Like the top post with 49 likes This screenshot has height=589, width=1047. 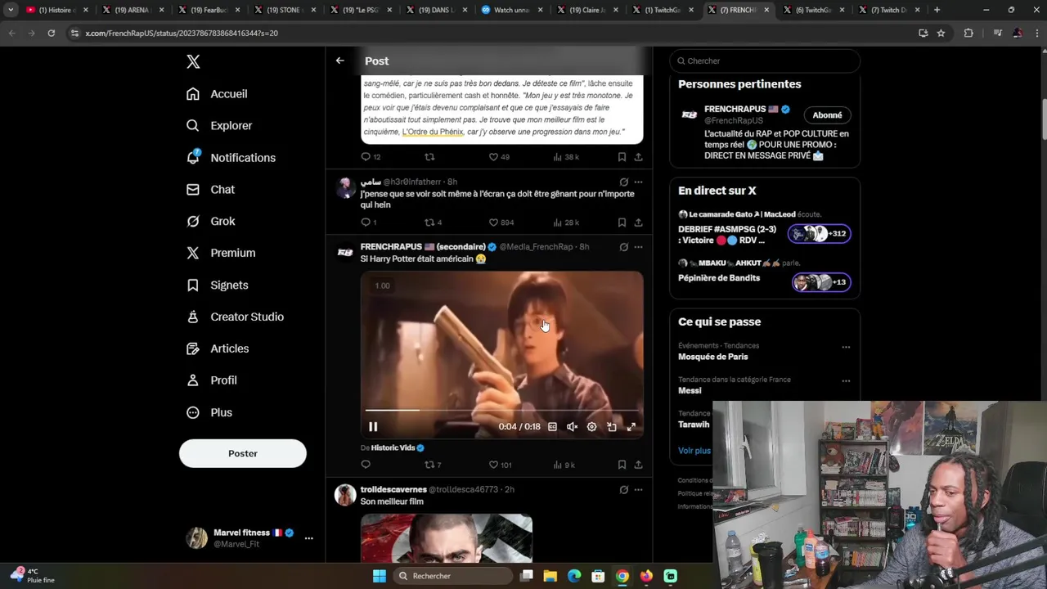498,157
